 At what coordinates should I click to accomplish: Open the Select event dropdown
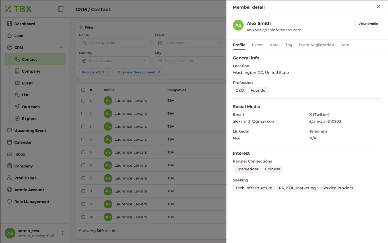191,43
